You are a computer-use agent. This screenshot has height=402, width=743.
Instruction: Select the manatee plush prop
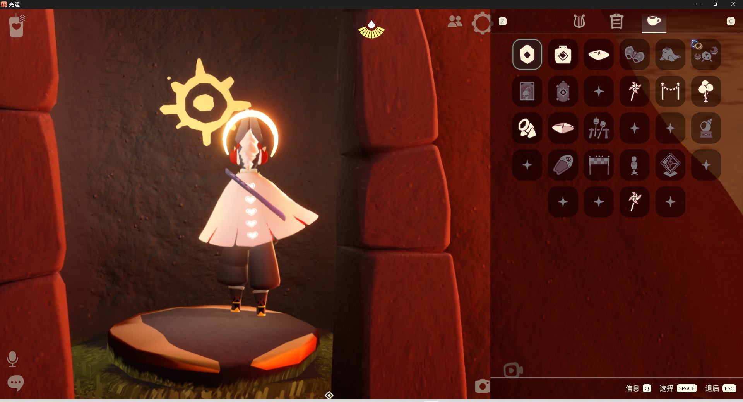(x=670, y=55)
